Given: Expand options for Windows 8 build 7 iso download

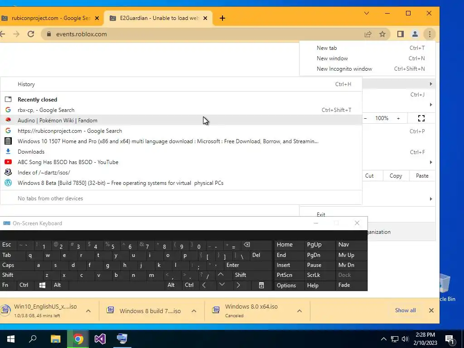Looking at the screenshot, I should click(x=194, y=311).
